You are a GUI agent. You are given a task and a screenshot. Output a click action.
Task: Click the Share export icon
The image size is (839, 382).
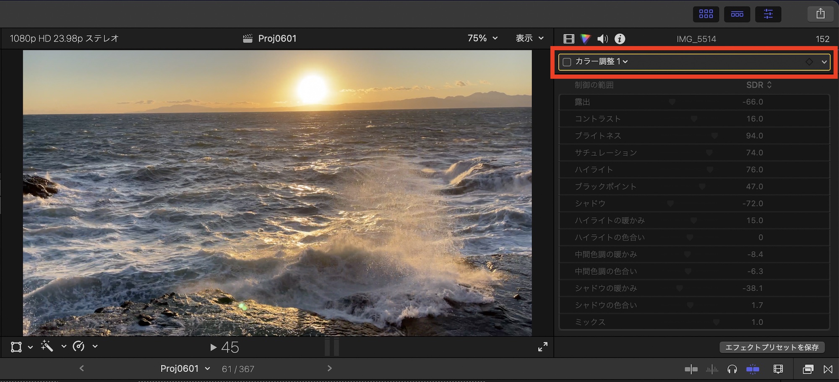coord(821,14)
